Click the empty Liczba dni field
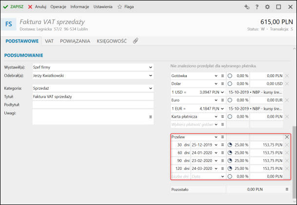The image size is (297, 205). (x=180, y=176)
